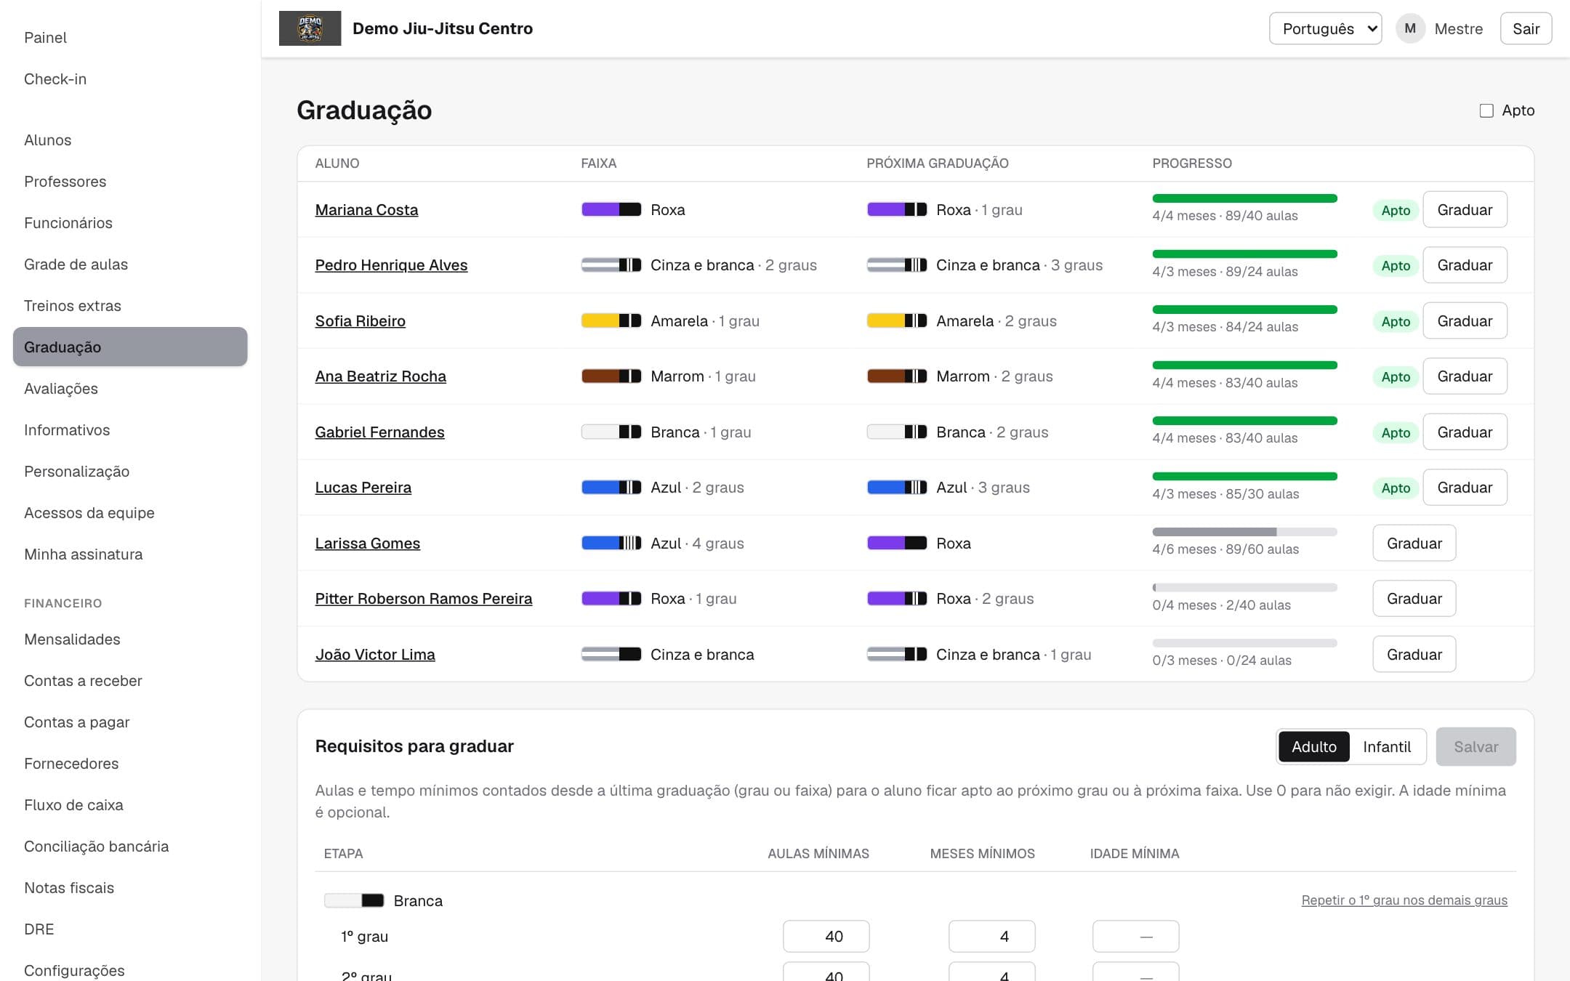Click Graduar for Pedro Henrique Alves
This screenshot has height=981, width=1570.
pos(1465,265)
